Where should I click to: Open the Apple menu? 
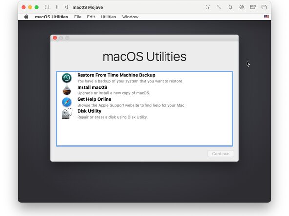[x=26, y=17]
